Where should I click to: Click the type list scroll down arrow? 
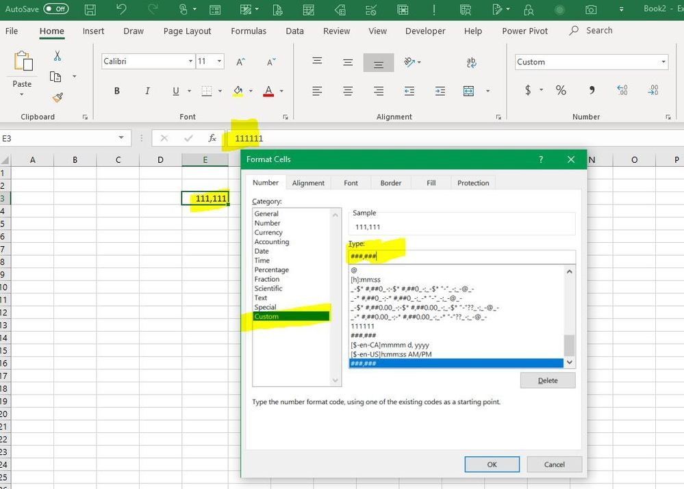569,362
